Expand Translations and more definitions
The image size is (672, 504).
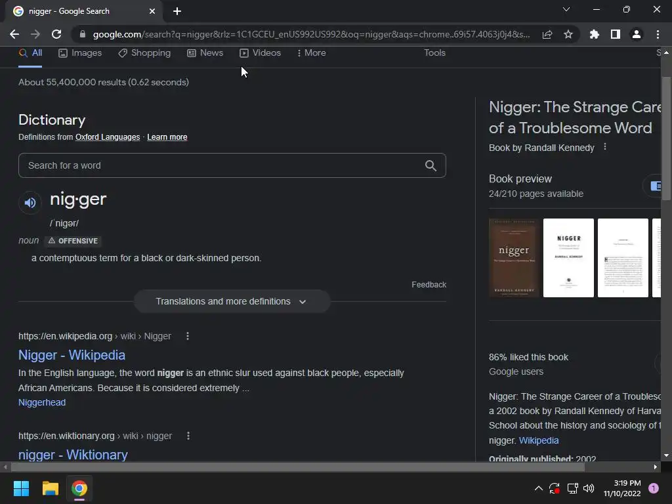[x=232, y=301]
